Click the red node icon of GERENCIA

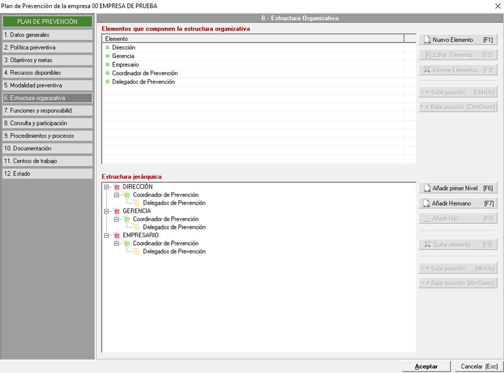point(117,211)
